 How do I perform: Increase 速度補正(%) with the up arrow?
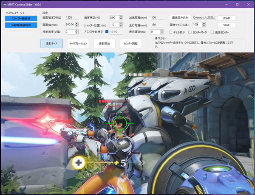tap(121, 17)
